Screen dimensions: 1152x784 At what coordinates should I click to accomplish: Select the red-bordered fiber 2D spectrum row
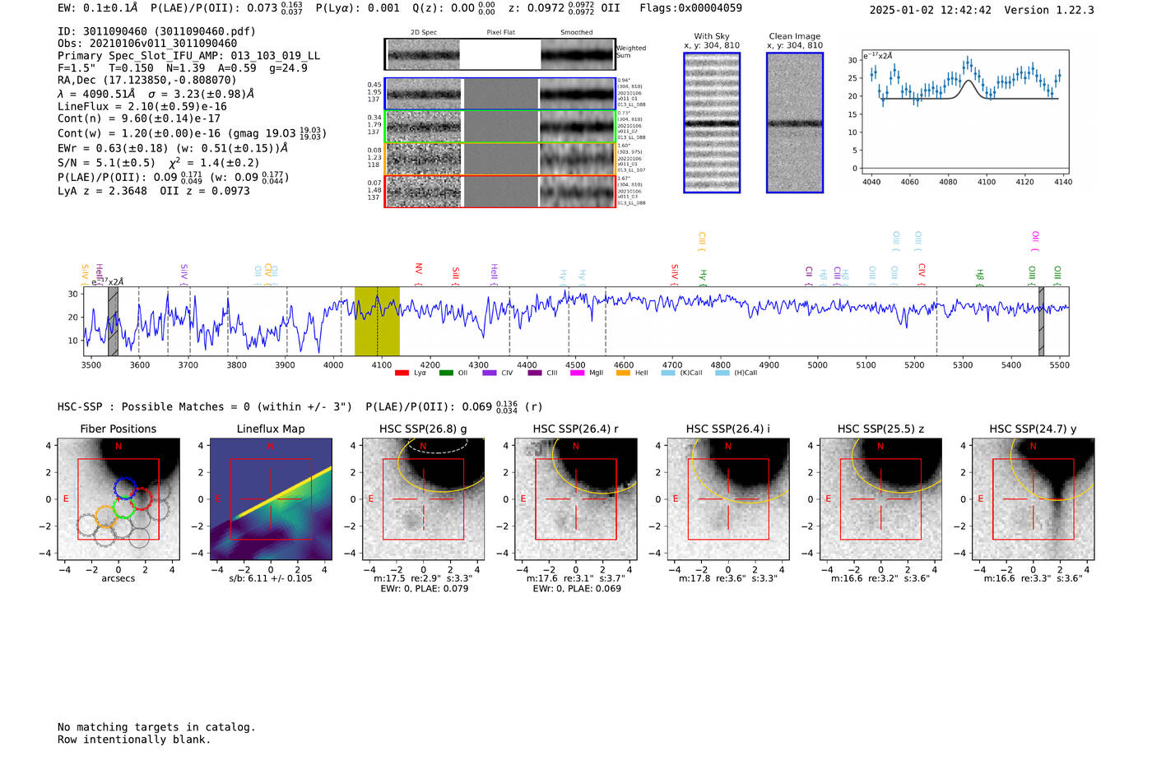pyautogui.click(x=500, y=191)
